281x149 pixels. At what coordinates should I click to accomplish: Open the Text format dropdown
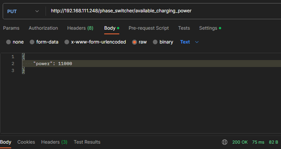pos(190,42)
